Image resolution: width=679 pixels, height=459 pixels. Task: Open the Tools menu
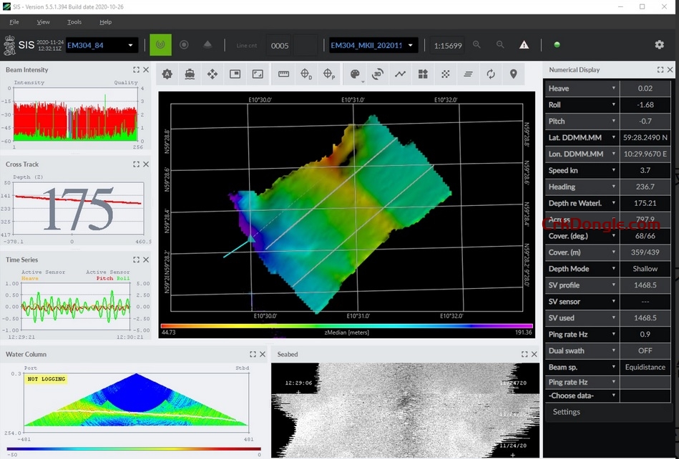pos(74,21)
